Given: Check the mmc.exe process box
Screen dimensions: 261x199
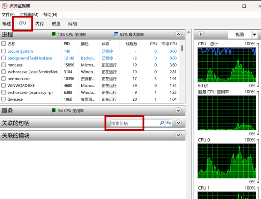Looking at the screenshot, I should (3, 65).
